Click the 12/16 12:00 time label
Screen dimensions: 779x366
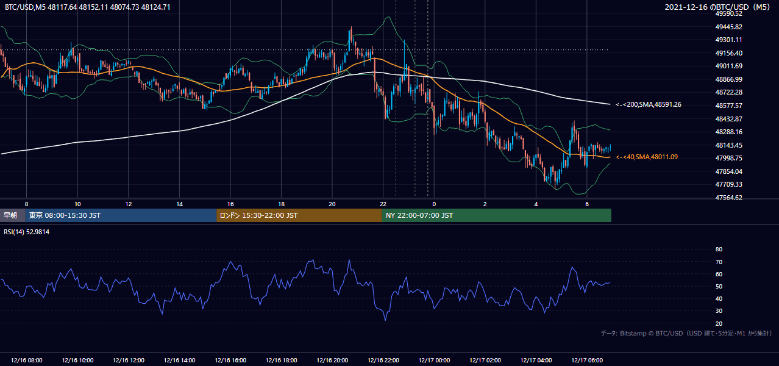coord(129,361)
